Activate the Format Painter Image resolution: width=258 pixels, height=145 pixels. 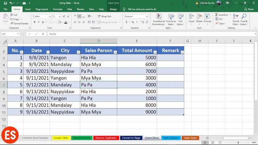[19, 23]
